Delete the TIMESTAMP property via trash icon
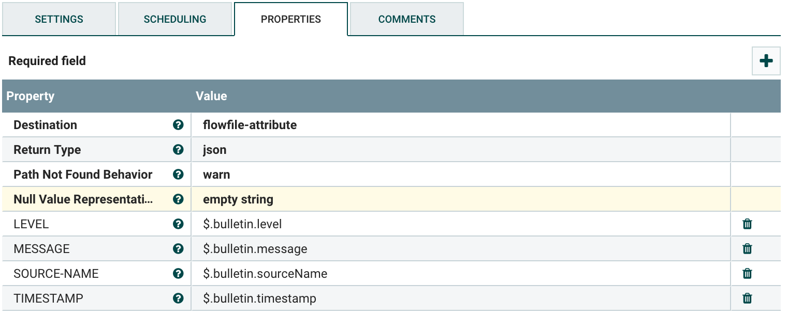788x315 pixels. pos(747,298)
